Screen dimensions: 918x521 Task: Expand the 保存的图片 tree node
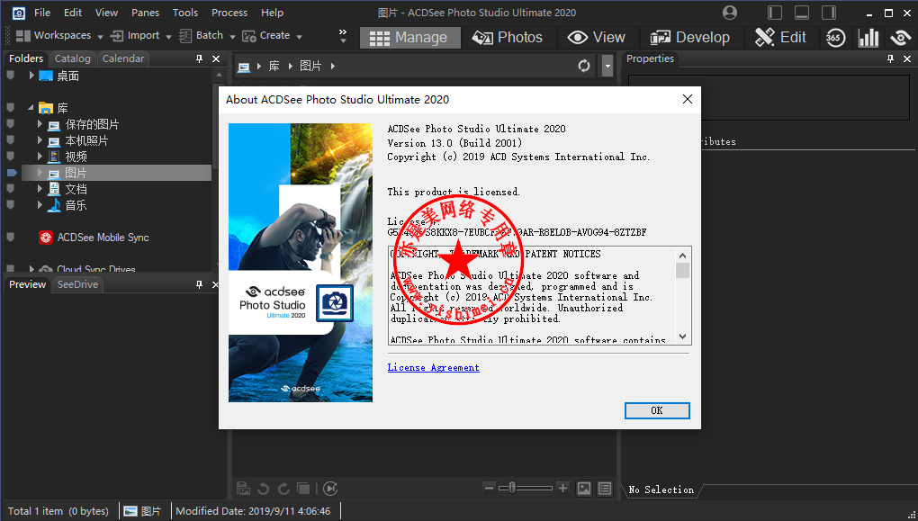coord(40,124)
